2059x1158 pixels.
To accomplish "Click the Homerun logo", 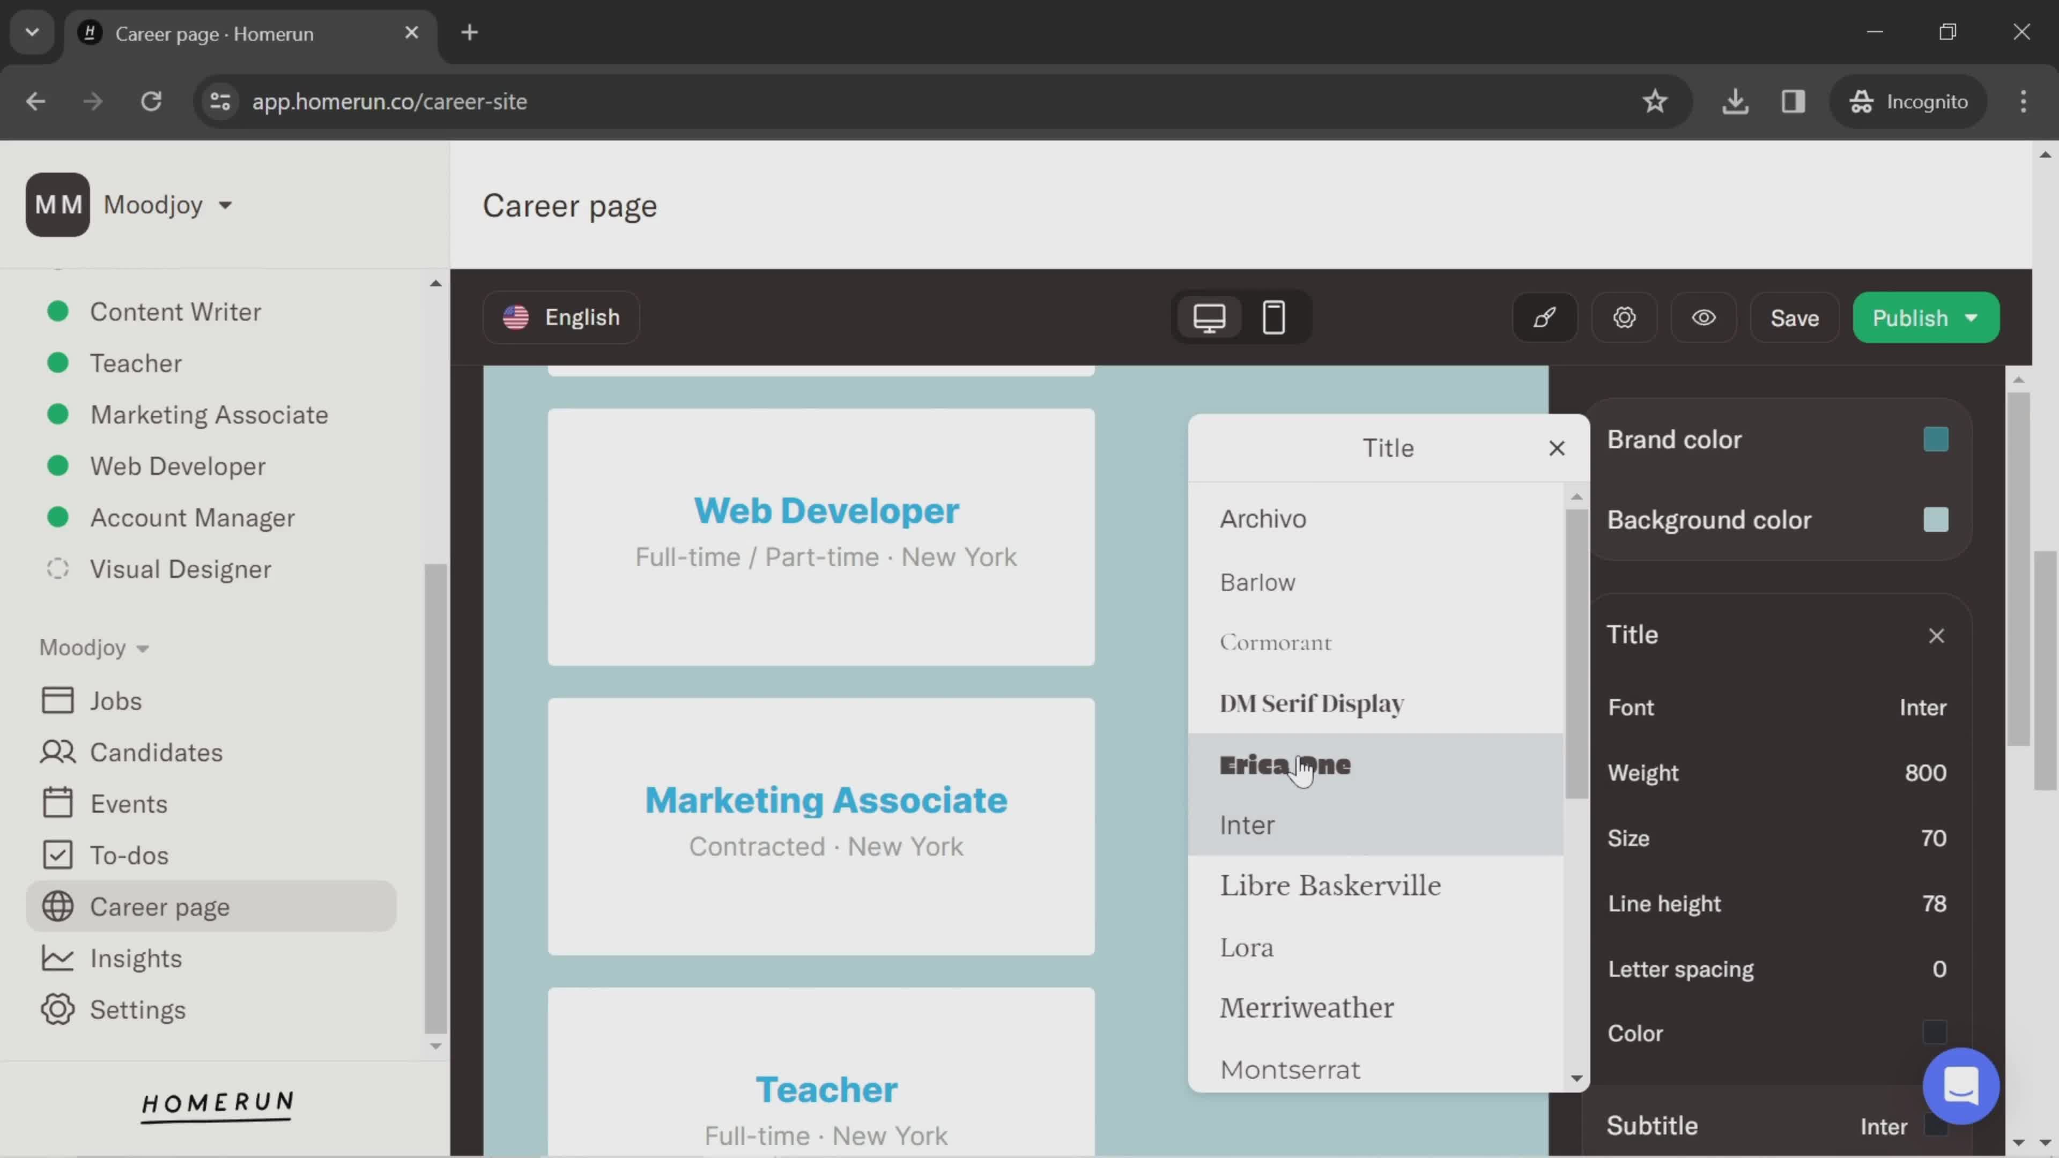I will click(217, 1106).
